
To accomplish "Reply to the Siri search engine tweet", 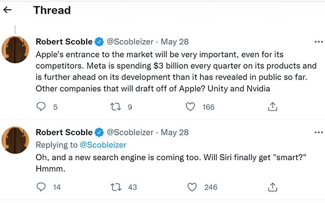I will tap(41, 187).
